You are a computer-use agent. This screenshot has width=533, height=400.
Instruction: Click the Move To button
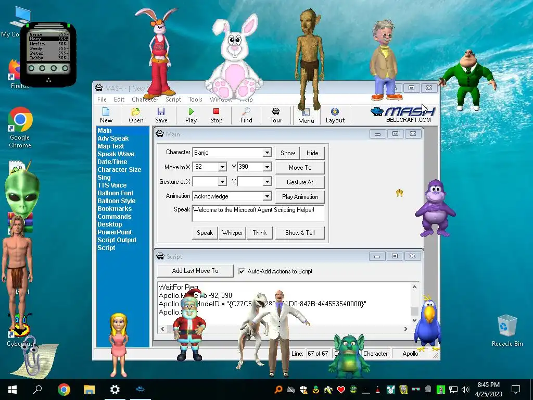click(x=300, y=168)
